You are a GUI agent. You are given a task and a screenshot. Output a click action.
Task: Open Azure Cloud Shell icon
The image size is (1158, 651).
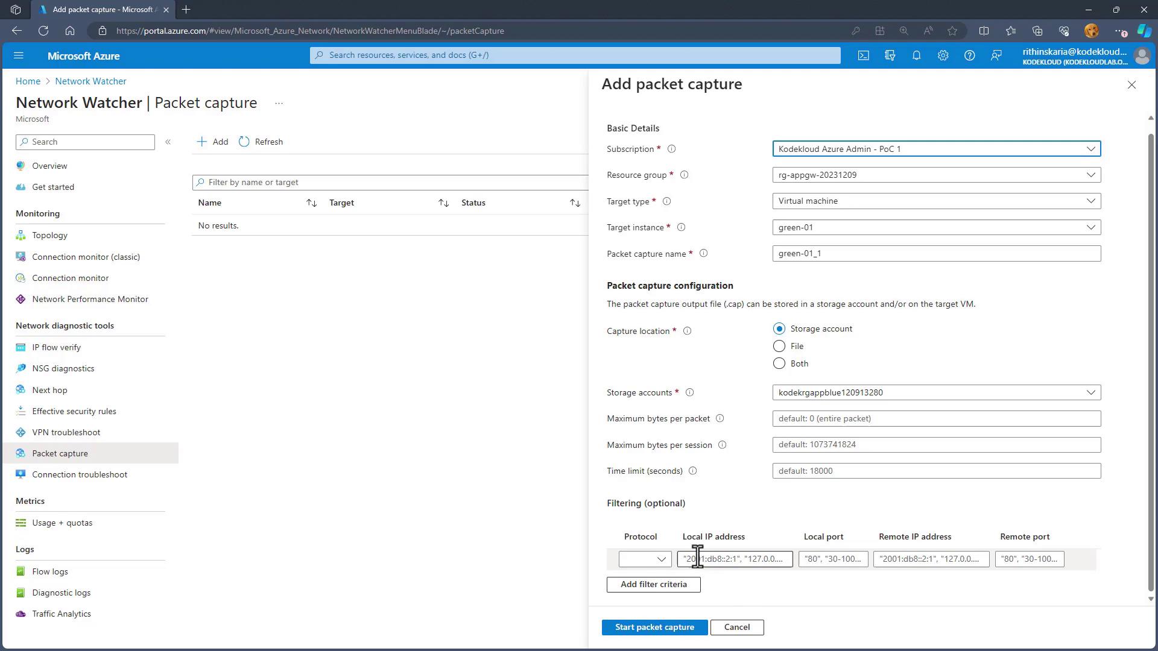(864, 55)
